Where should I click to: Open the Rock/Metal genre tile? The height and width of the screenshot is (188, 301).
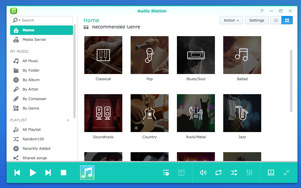[x=196, y=113]
